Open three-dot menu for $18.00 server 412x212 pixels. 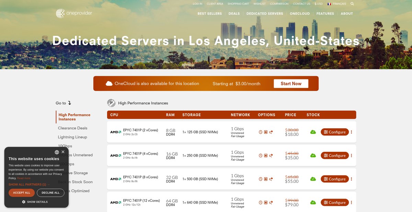[x=352, y=132]
